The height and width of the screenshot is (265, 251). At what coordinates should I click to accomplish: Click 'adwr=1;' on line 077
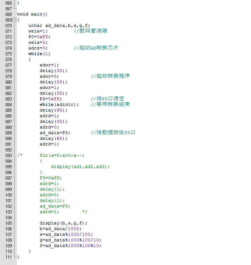pos(49,65)
